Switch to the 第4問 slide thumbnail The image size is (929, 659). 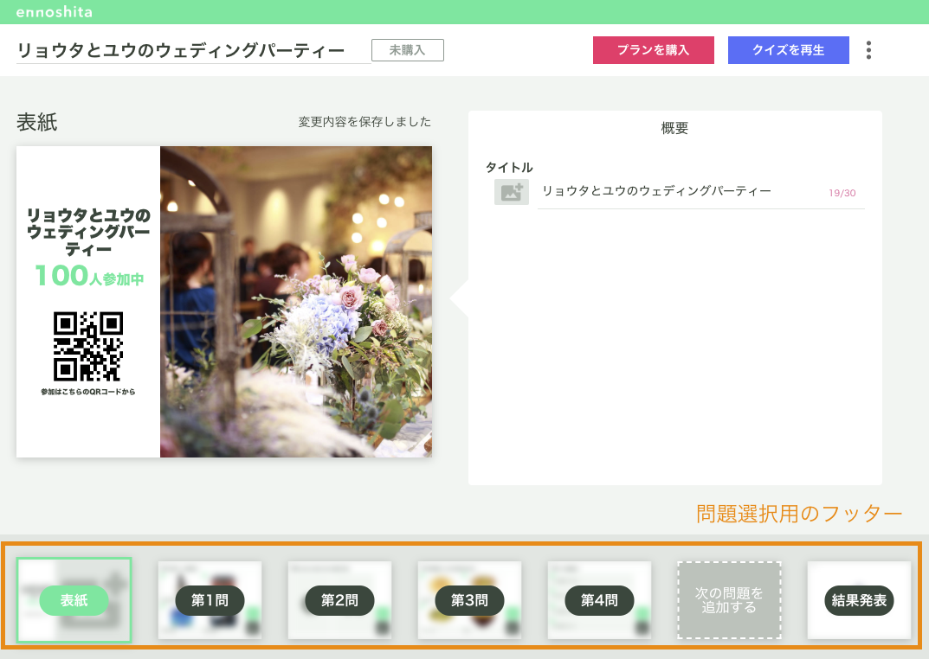[x=599, y=600]
